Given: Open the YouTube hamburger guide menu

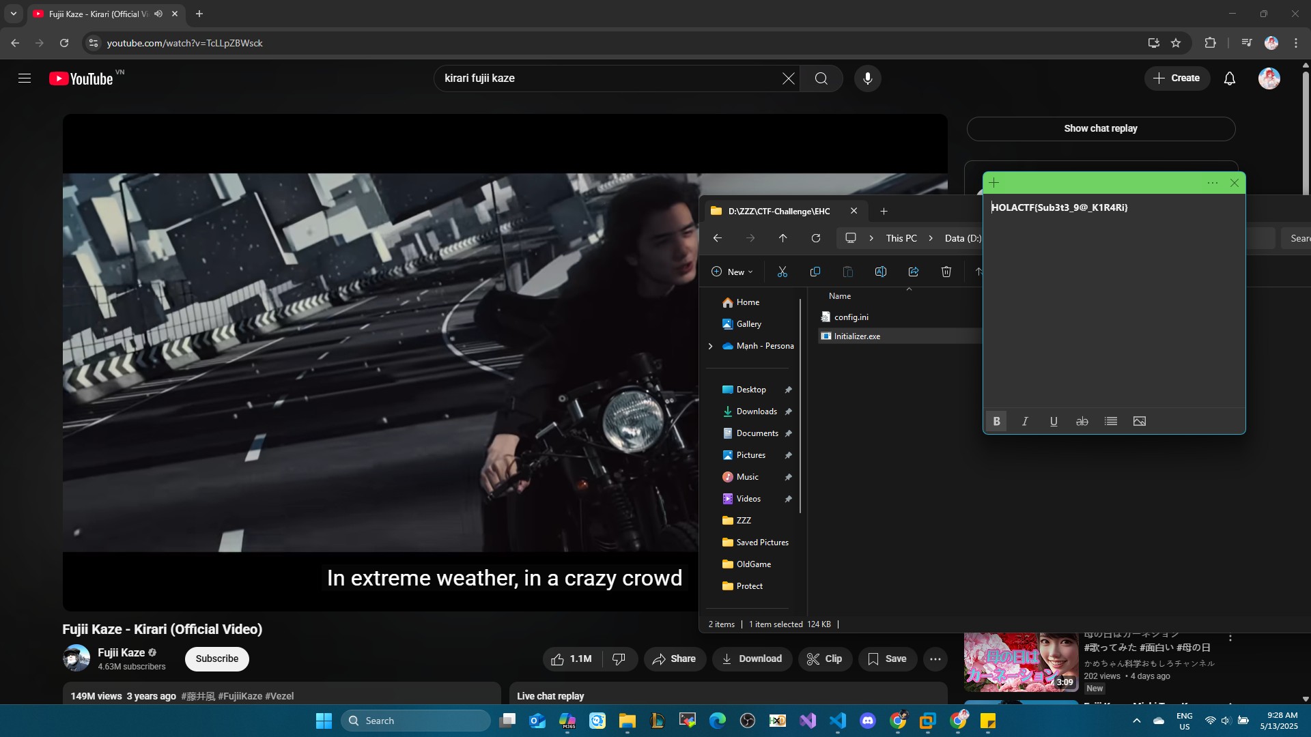Looking at the screenshot, I should (x=25, y=78).
